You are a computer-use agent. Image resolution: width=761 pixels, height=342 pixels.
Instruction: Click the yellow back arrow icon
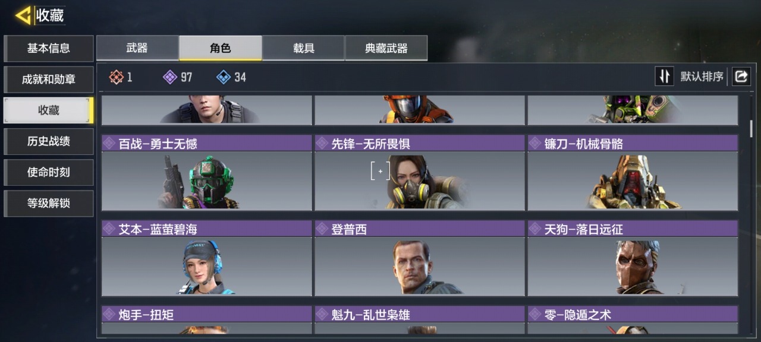tap(24, 15)
